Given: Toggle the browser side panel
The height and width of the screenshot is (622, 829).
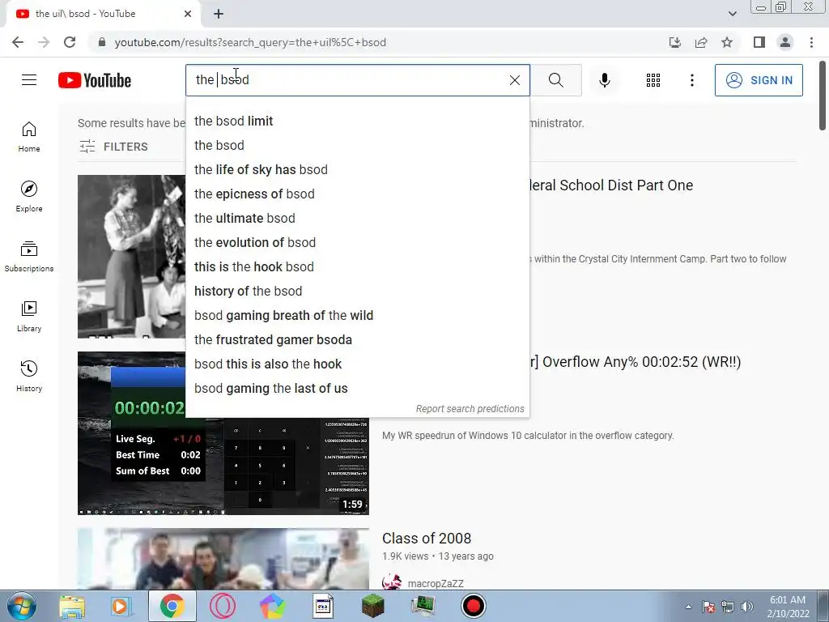Looking at the screenshot, I should [759, 42].
